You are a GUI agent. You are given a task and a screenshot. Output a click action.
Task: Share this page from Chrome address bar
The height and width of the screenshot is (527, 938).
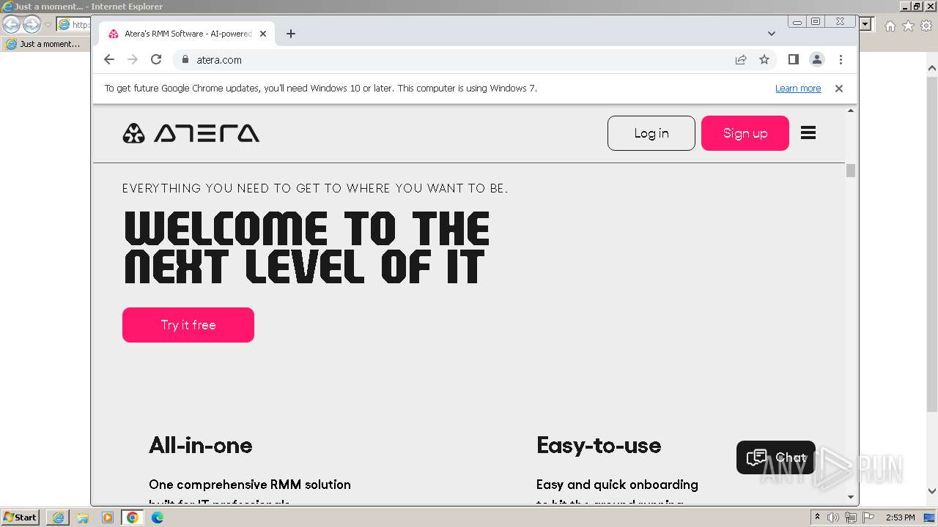point(741,60)
